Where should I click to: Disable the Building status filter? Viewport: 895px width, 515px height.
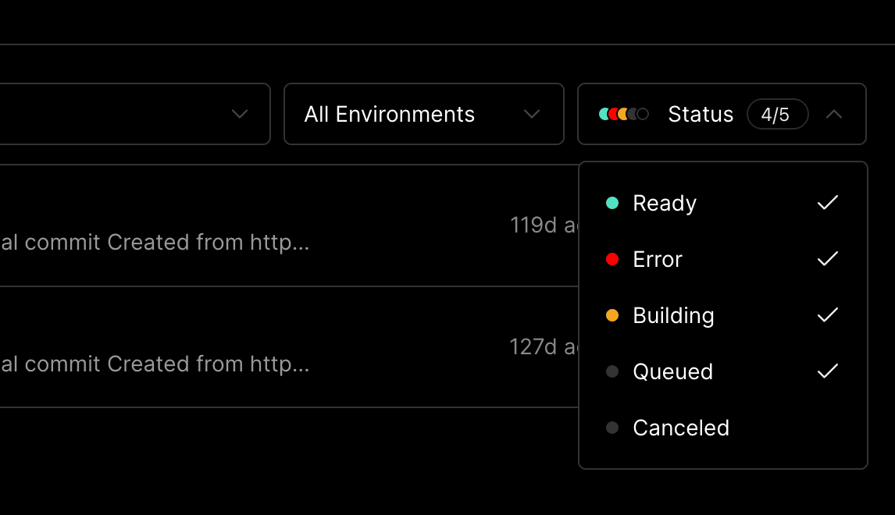[672, 315]
